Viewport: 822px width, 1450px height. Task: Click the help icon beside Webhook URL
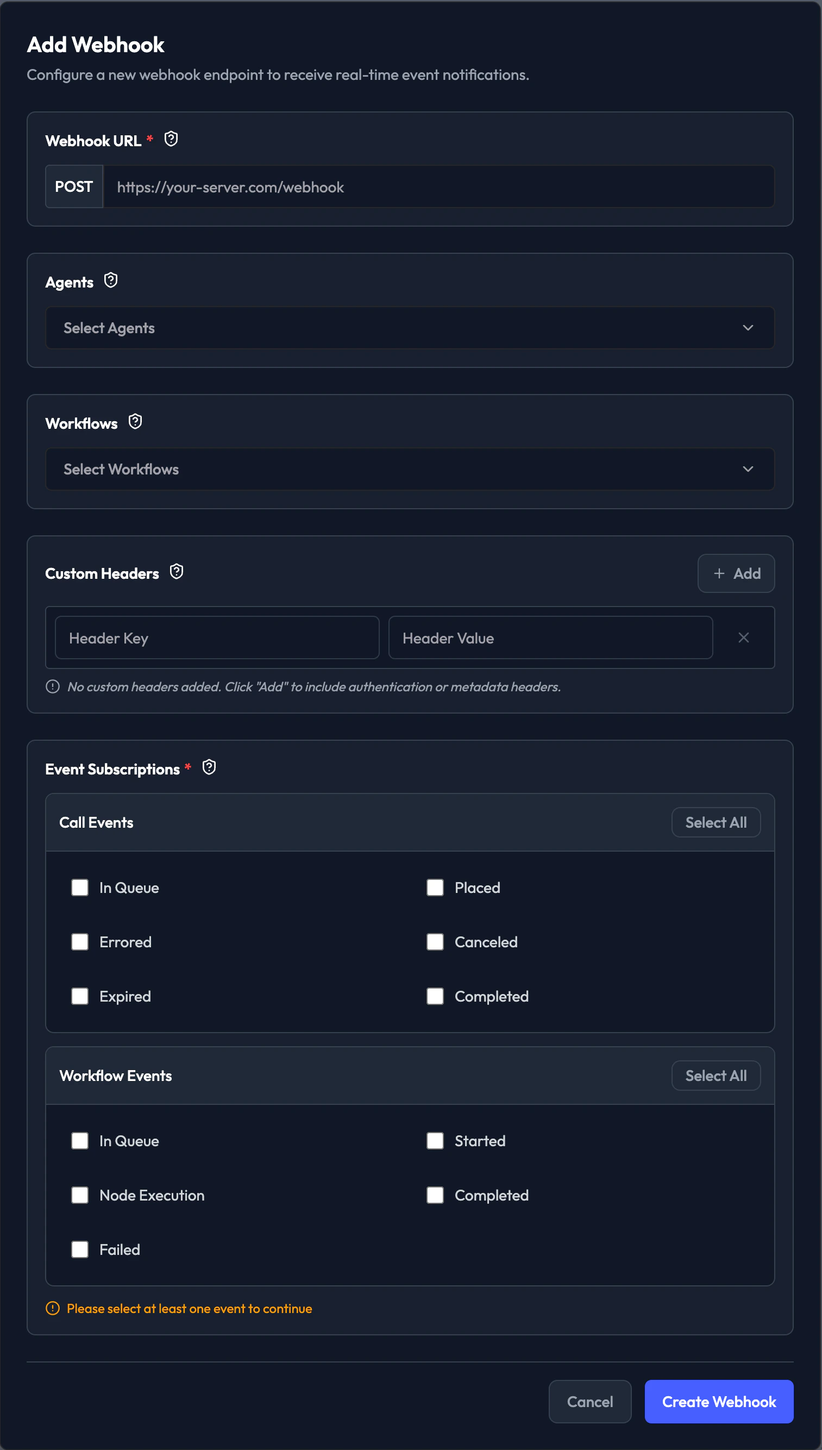(x=171, y=139)
